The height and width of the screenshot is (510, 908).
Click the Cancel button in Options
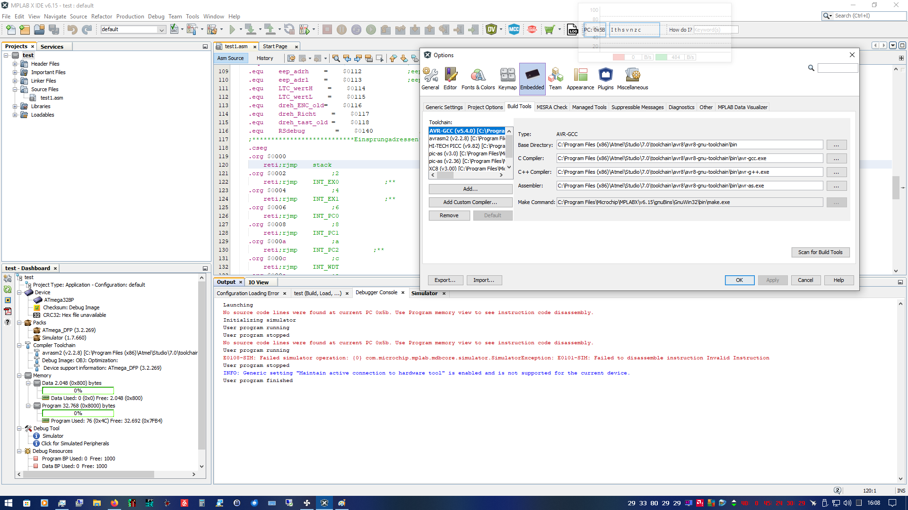pyautogui.click(x=805, y=280)
